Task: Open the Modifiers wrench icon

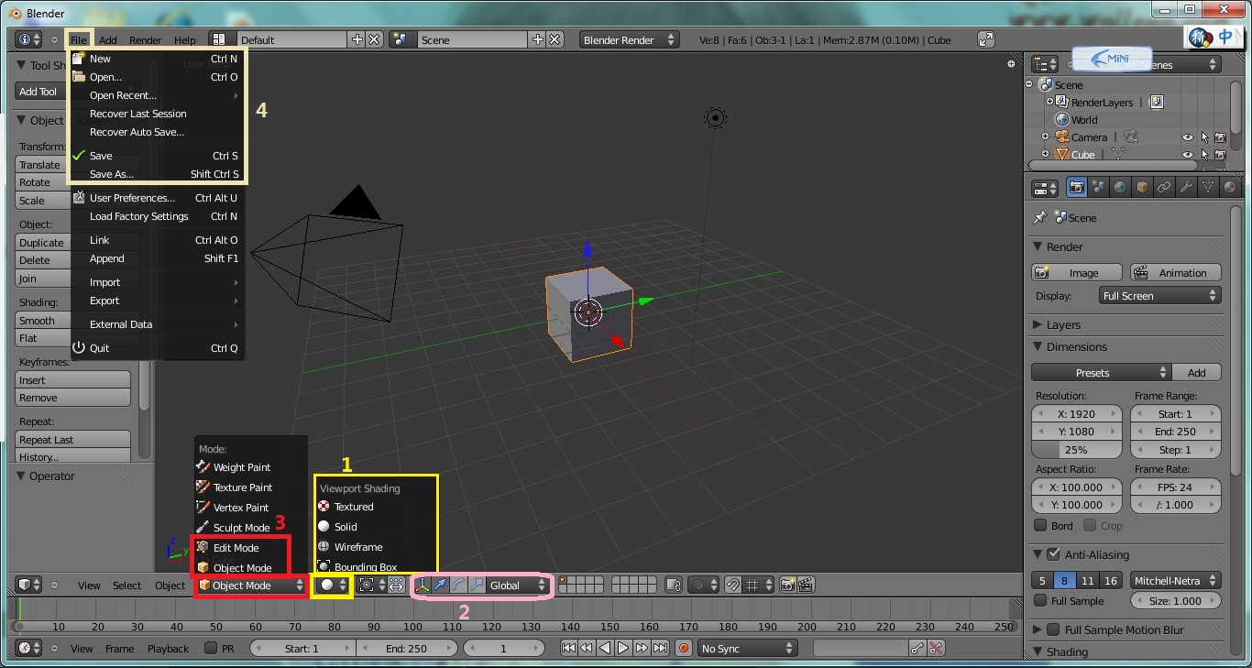Action: [1186, 187]
